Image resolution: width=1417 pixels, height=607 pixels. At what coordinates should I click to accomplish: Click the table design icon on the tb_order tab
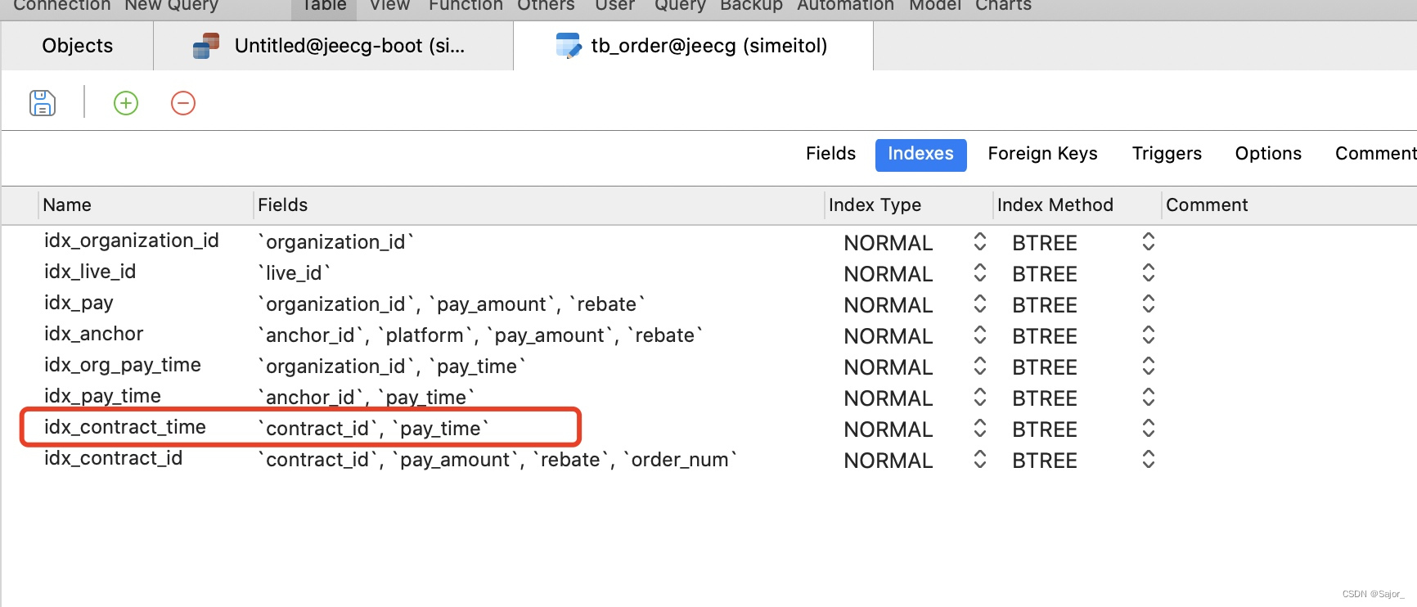569,46
